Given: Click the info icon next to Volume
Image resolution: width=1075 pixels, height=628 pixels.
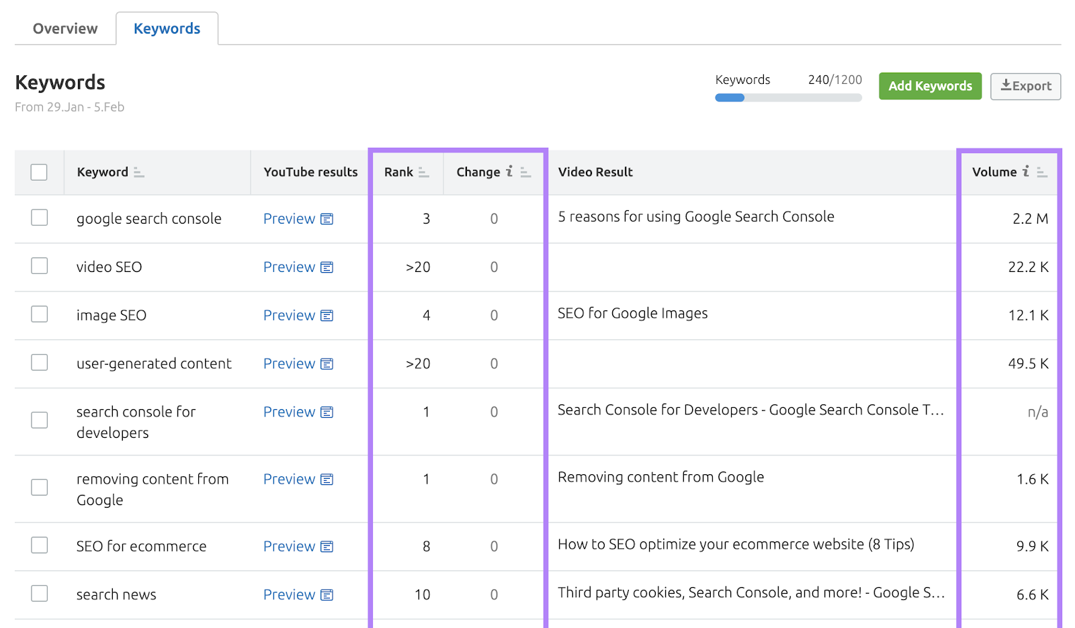Looking at the screenshot, I should pyautogui.click(x=1025, y=172).
